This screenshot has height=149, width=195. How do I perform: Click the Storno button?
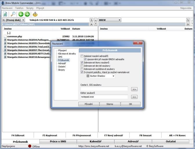click(110, 104)
